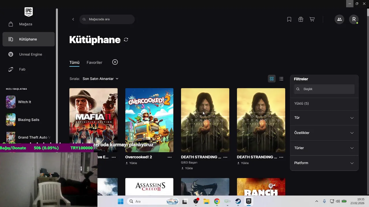Focus the Başlık filter input
Image resolution: width=369 pixels, height=207 pixels.
point(324,89)
